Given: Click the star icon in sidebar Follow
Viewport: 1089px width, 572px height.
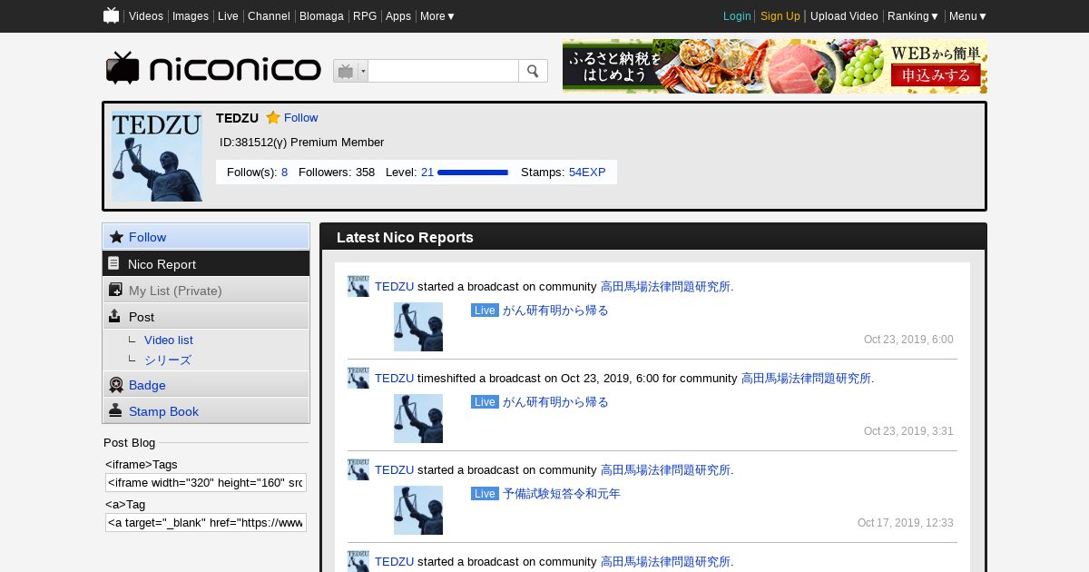Looking at the screenshot, I should (x=116, y=237).
